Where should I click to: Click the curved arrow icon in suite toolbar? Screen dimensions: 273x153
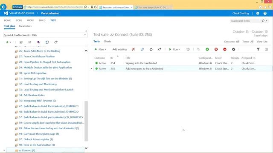[x=56, y=42]
